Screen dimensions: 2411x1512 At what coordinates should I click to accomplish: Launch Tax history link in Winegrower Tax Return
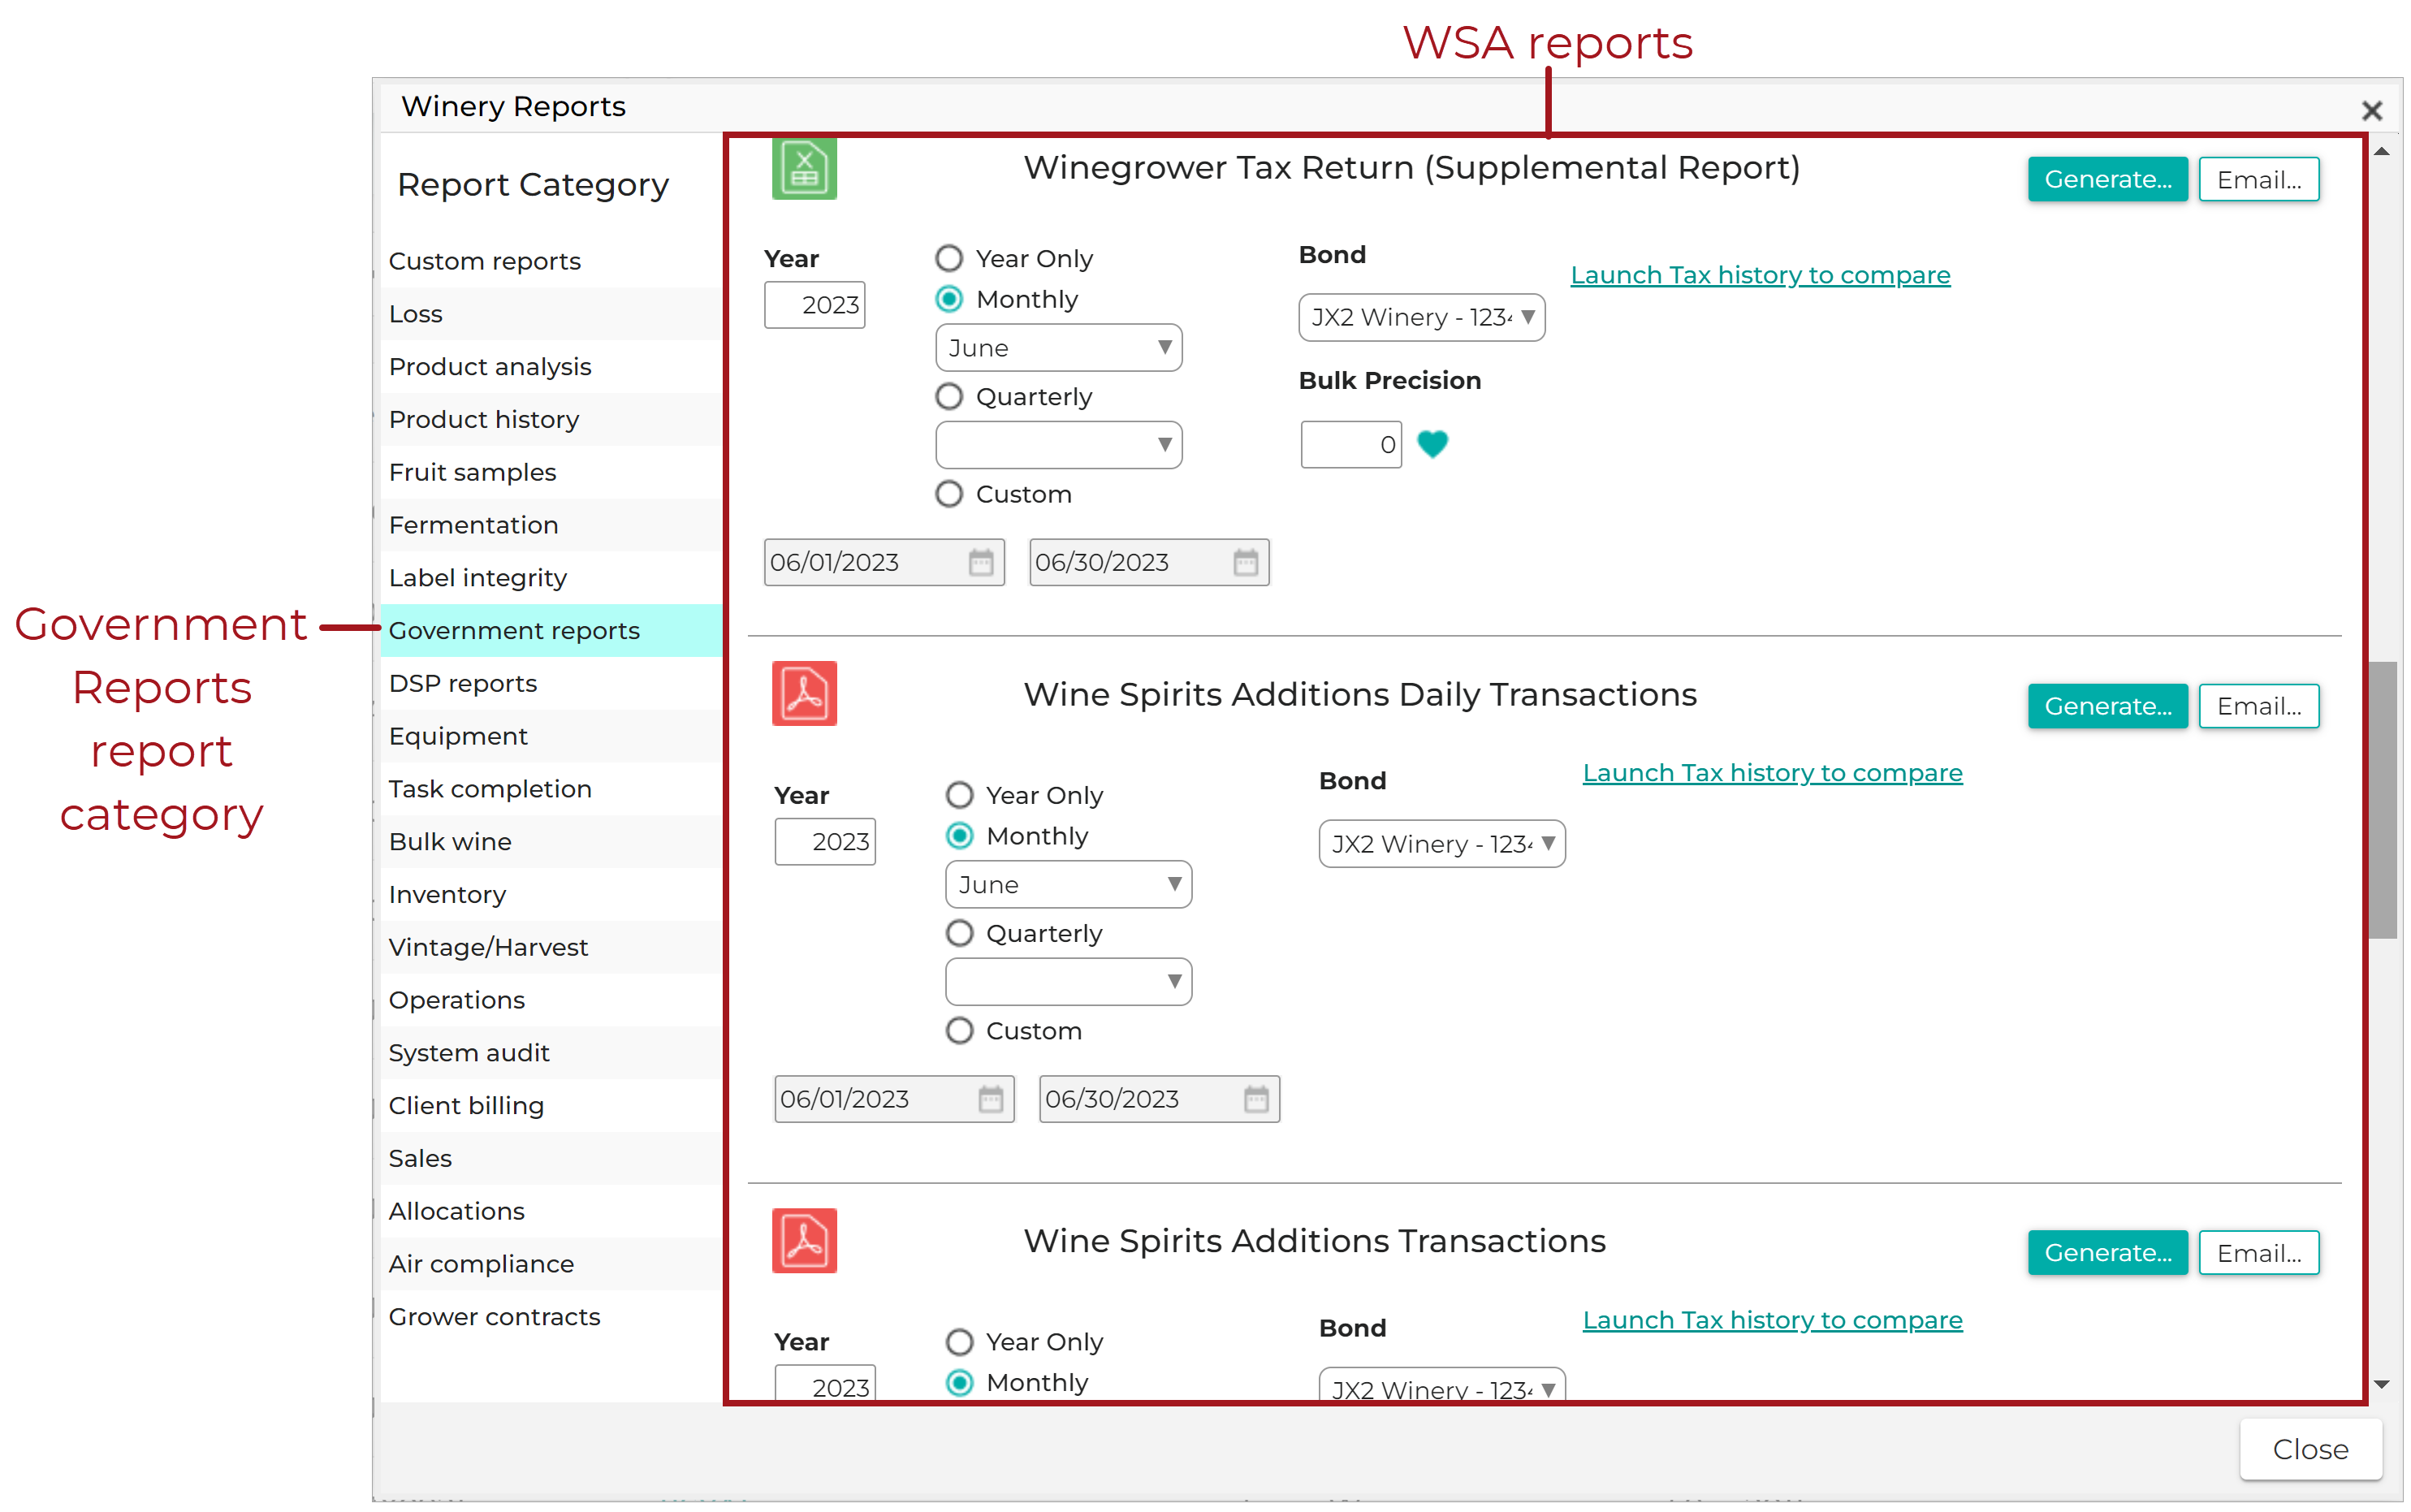point(1760,275)
